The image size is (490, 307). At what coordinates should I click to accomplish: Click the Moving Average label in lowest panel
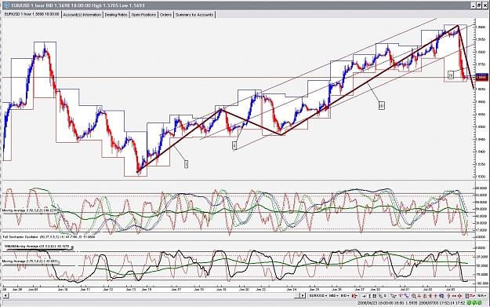(x=30, y=261)
